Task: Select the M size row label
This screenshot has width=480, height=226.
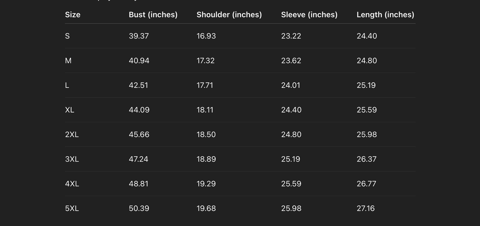Action: tap(68, 61)
